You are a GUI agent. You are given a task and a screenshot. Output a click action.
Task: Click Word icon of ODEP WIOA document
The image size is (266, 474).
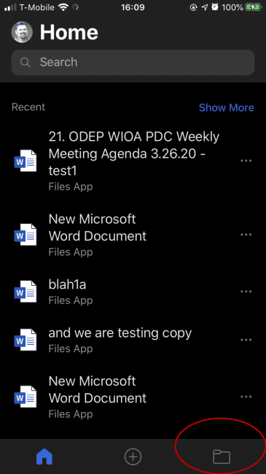coord(26,161)
